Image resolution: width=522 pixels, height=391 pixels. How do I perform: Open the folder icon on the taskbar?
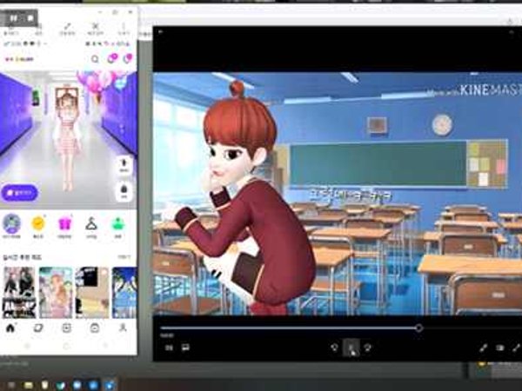29,385
